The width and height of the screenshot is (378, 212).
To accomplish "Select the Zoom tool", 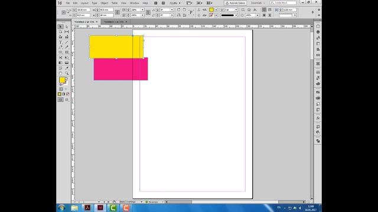I will [x=67, y=73].
